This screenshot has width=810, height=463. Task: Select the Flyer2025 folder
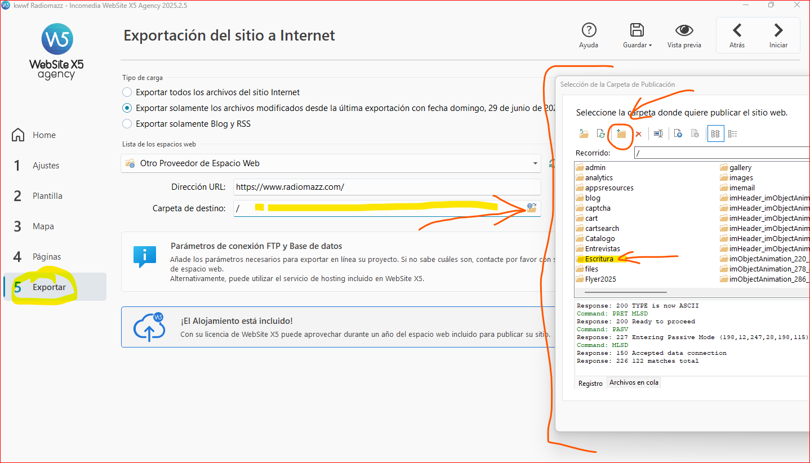[596, 279]
